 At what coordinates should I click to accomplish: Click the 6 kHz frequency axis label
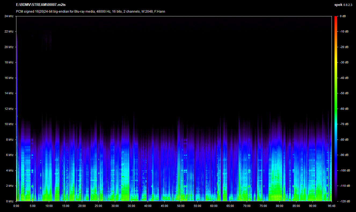point(9,155)
